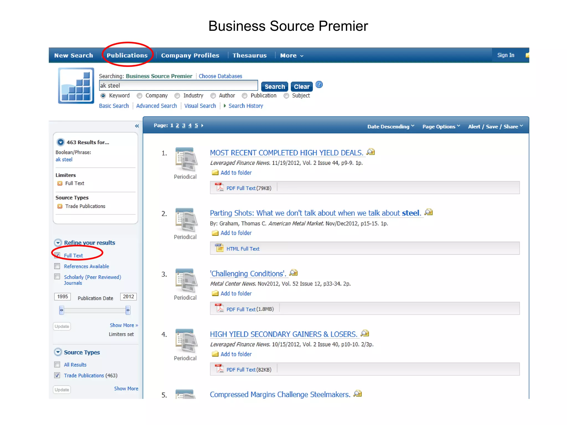Open Company Profiles in navigation bar
Image resolution: width=567 pixels, height=425 pixels.
(190, 56)
